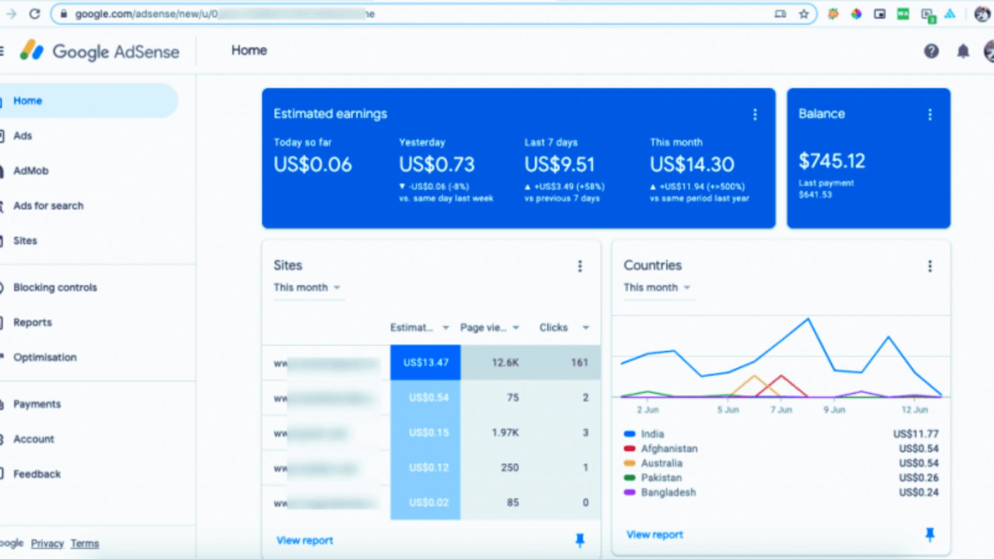
Task: Click View report in the Countries card
Action: (655, 535)
